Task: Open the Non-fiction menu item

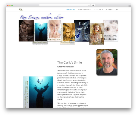Action: pos(84,10)
